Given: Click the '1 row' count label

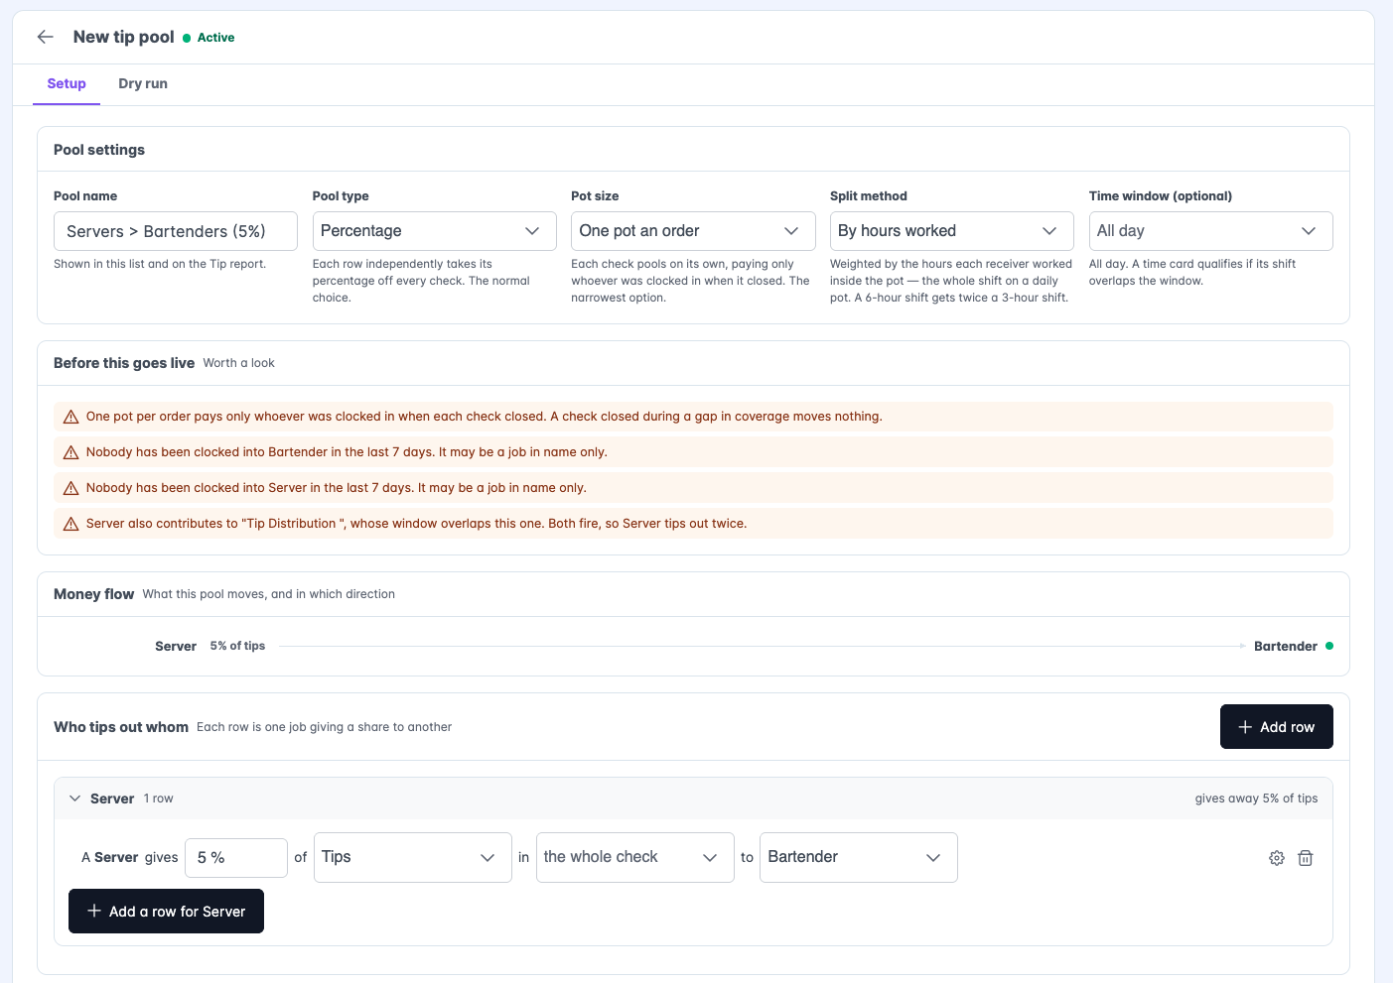Looking at the screenshot, I should pos(158,799).
